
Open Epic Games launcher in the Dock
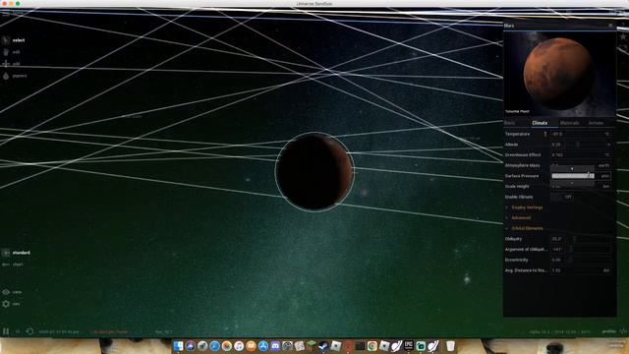[409, 345]
